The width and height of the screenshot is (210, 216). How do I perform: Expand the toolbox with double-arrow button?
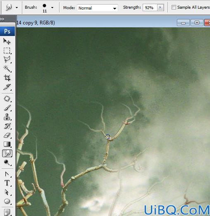tap(2, 19)
